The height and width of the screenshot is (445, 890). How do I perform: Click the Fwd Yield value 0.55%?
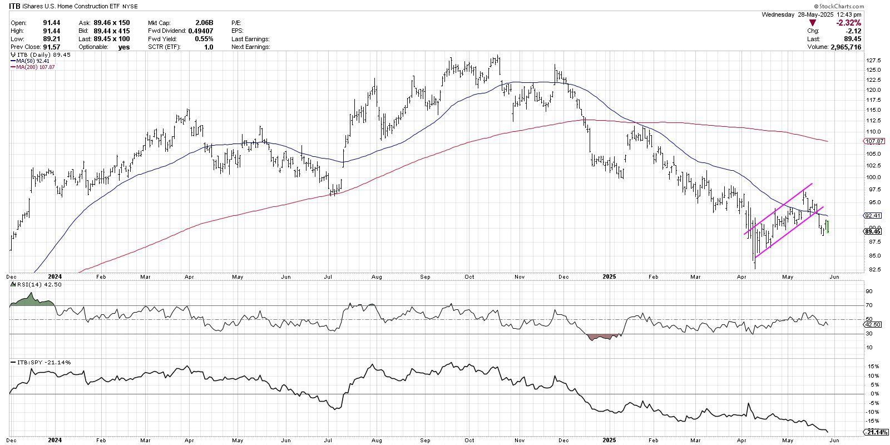(205, 39)
